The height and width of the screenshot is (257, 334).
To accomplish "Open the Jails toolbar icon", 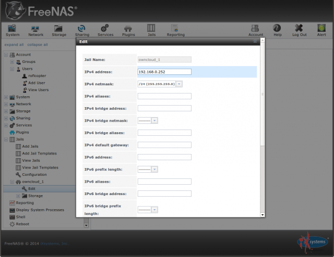I will coord(151,30).
